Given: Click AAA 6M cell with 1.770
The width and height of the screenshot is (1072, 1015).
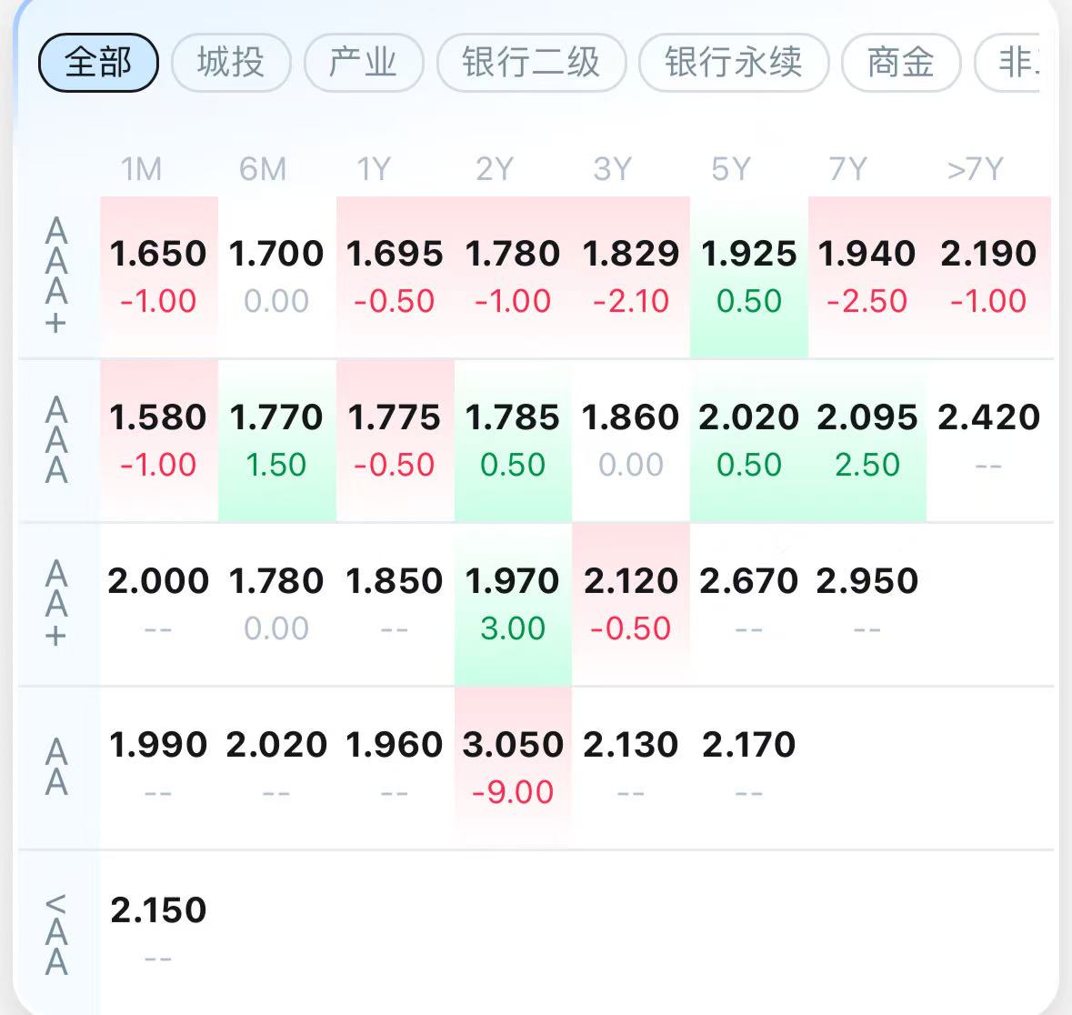Looking at the screenshot, I should click(277, 441).
